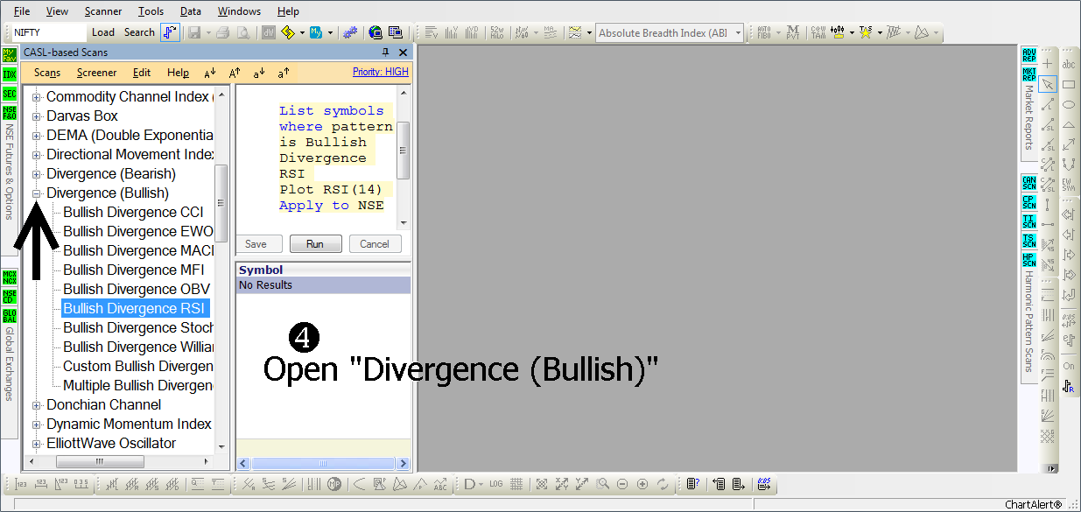Open the CP SCN scan icon
The image size is (1081, 512).
(1029, 202)
